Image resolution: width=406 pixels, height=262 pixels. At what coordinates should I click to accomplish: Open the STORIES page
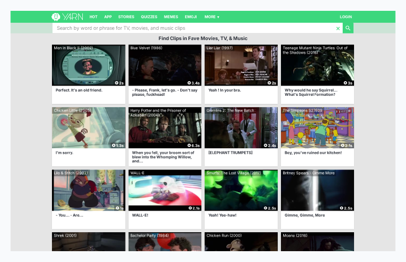[x=126, y=17]
